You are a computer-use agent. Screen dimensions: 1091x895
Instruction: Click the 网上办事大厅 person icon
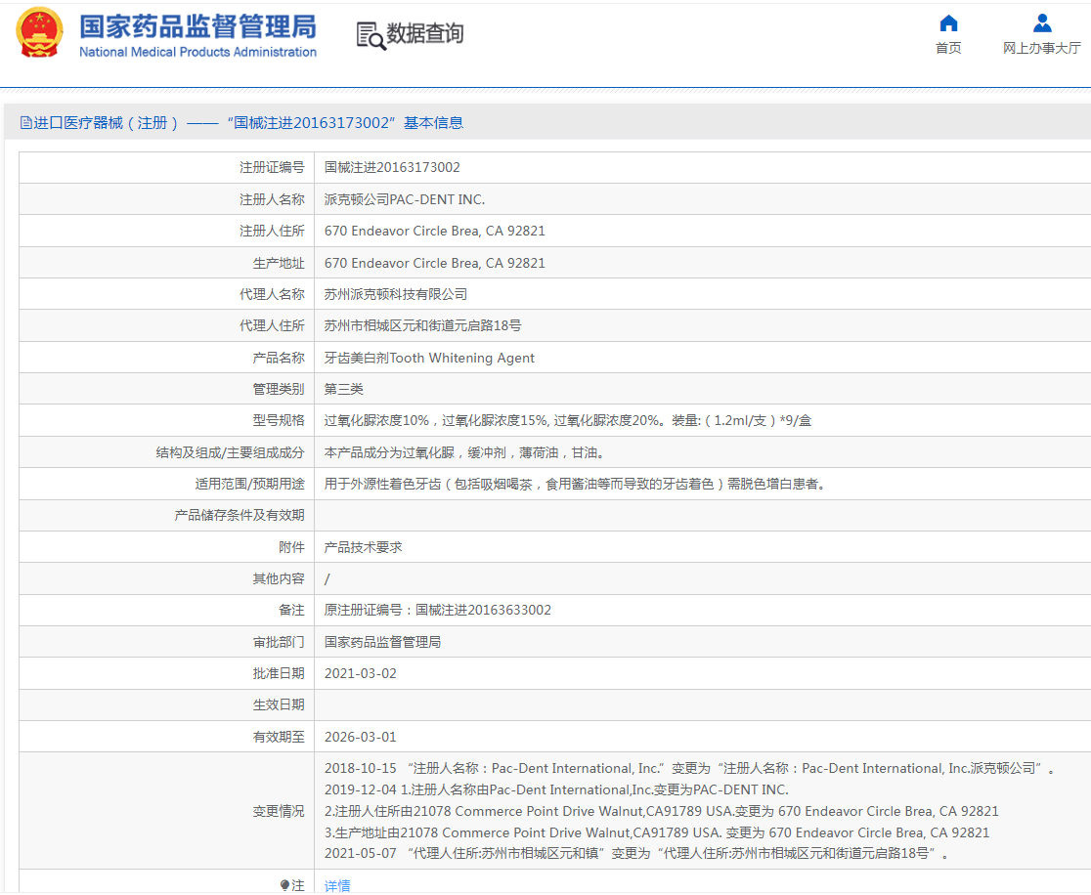[x=1040, y=23]
